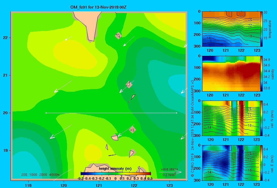277x188 pixels.
Task: Click the 'height anomaly (m)' label
Action: click(x=115, y=169)
